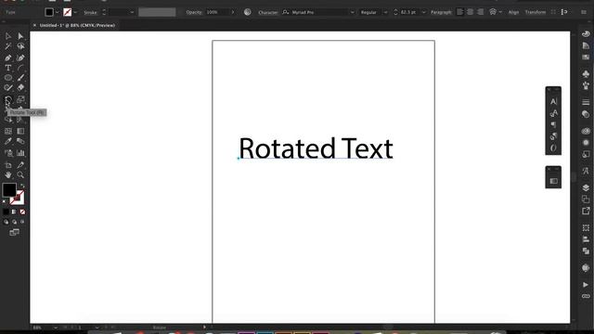The height and width of the screenshot is (334, 594).
Task: Open the Opacity panel link
Action: coord(194,12)
